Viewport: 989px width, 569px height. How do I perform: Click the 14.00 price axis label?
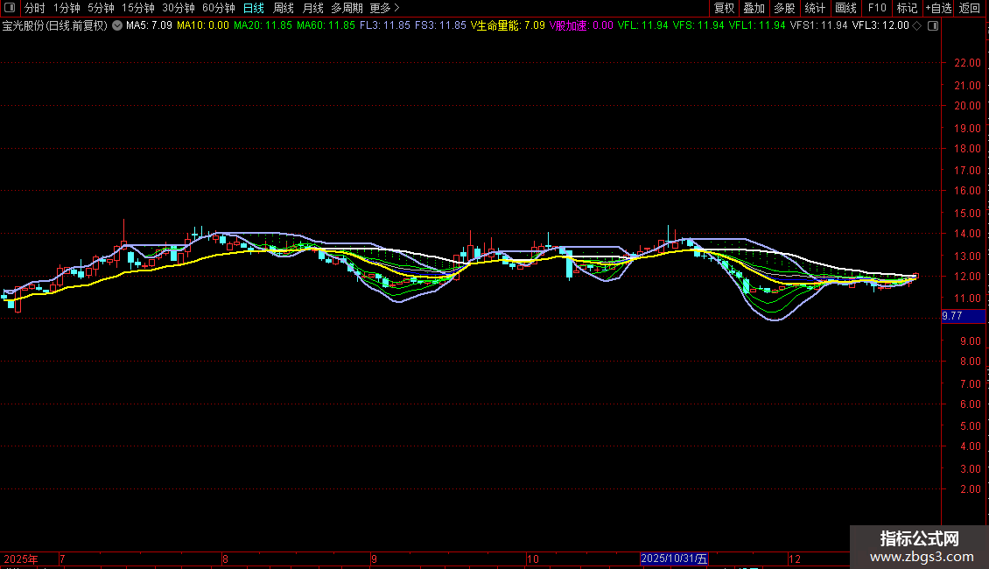pos(967,234)
